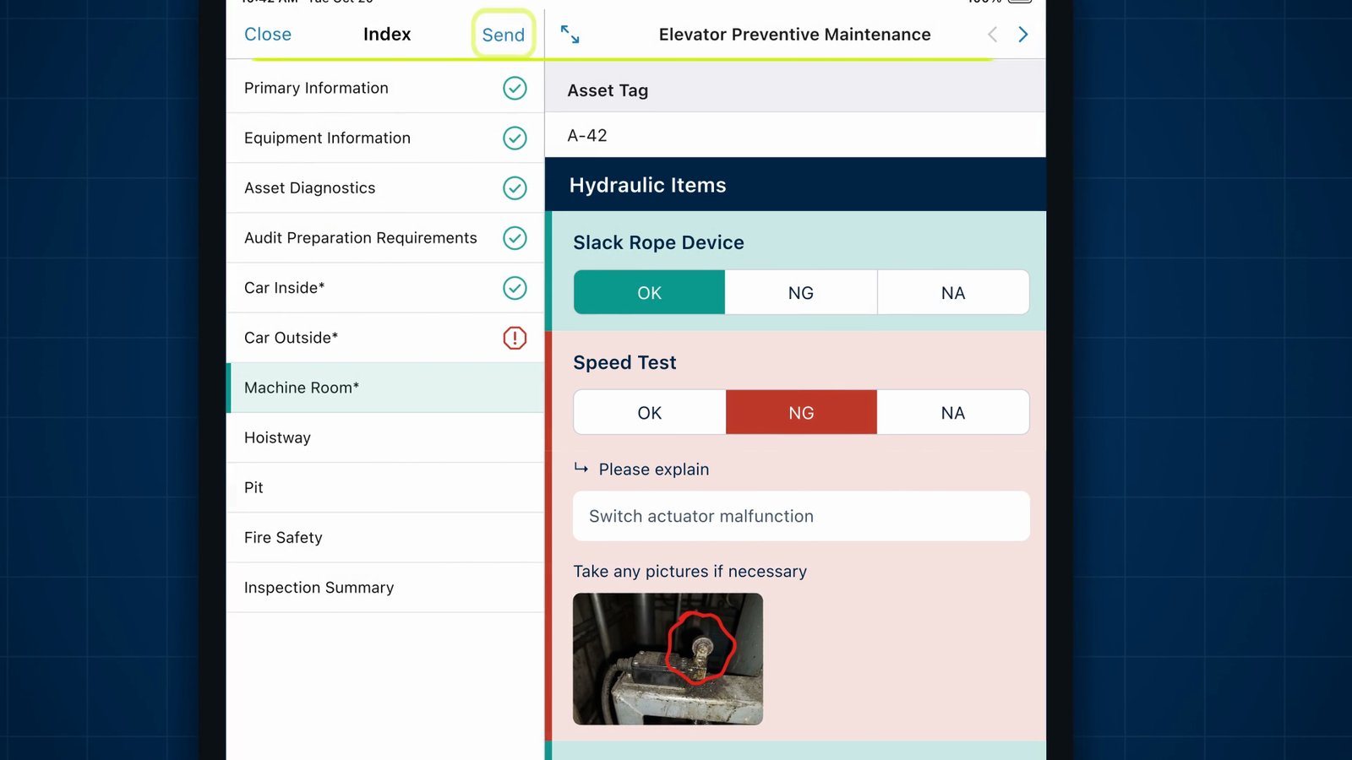The image size is (1352, 760).
Task: Open the Hoistway section
Action: click(385, 437)
